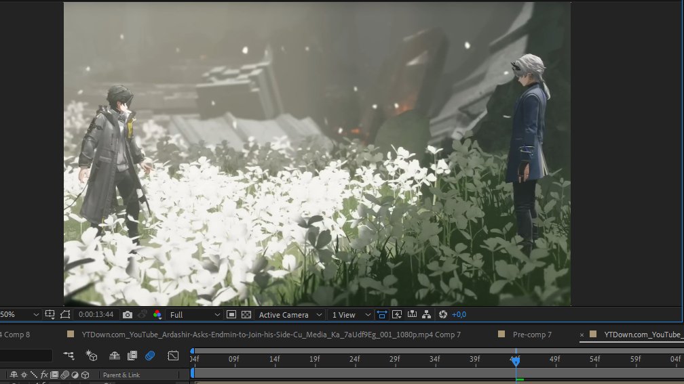Click the Collapse Transformations column icon
This screenshot has width=684, height=384.
tap(24, 375)
